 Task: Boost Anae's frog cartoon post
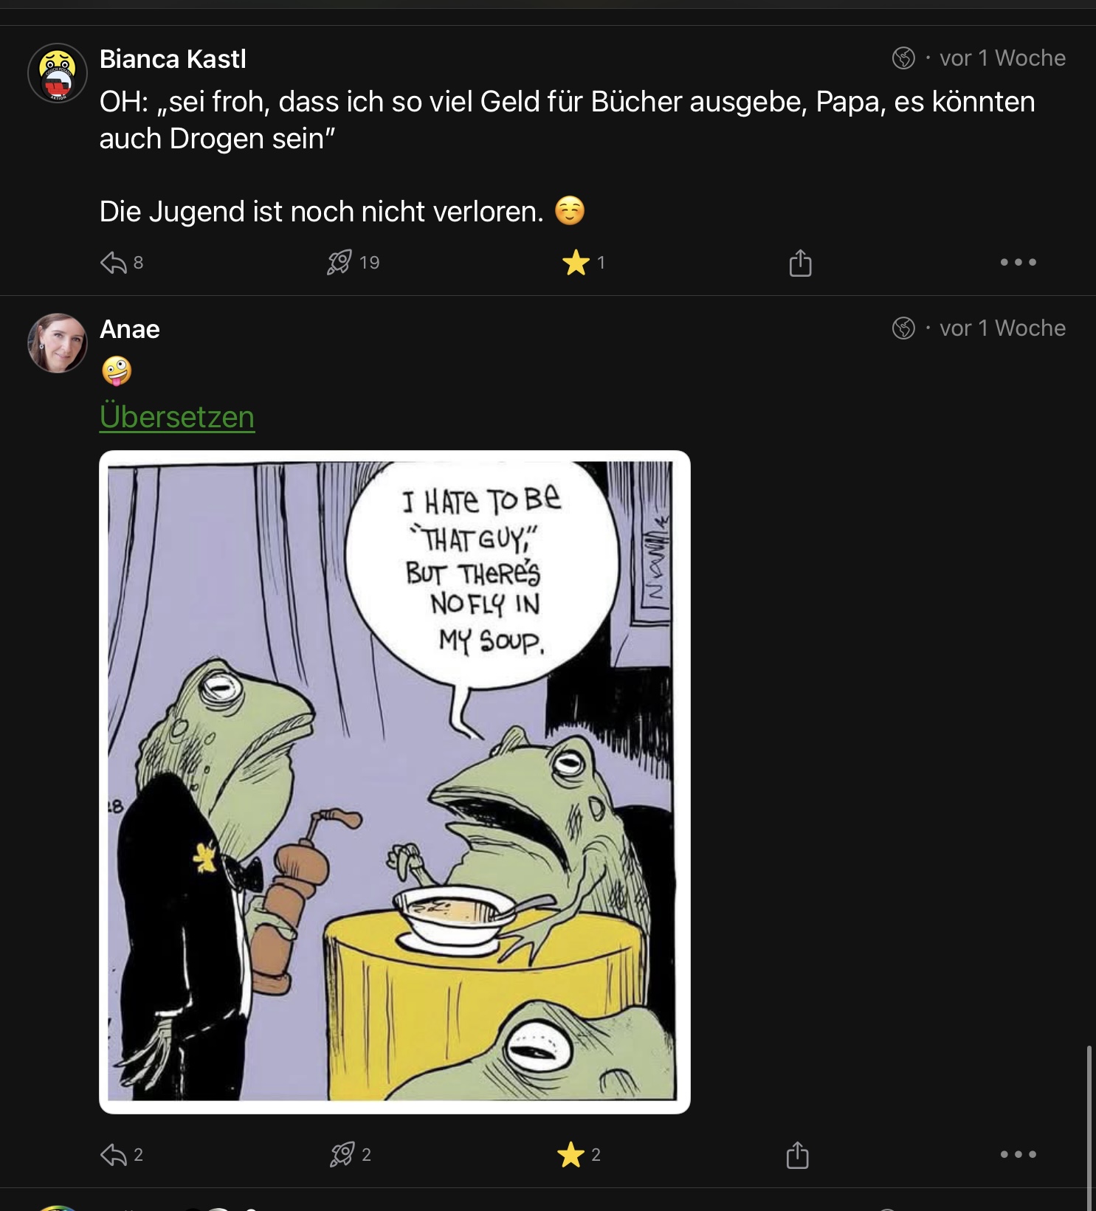coord(342,1155)
